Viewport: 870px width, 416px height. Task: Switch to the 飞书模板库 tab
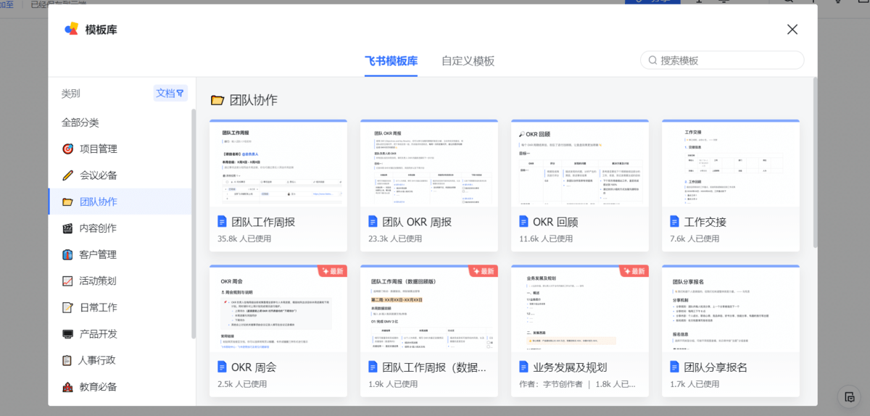click(x=391, y=61)
